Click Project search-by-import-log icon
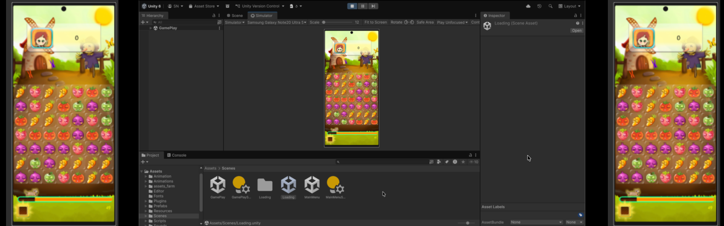 (455, 162)
